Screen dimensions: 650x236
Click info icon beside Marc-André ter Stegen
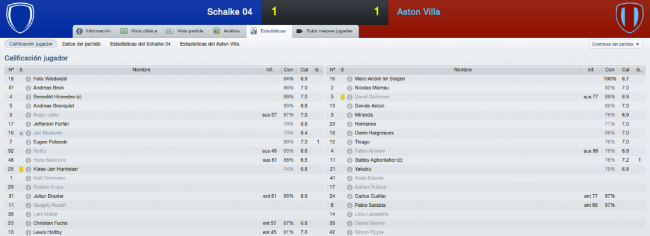[x=350, y=79]
